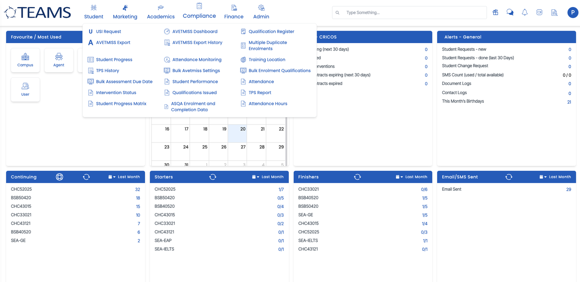Click the lifebuoy icon in Continuing panel
The width and height of the screenshot is (580, 282).
(60, 177)
